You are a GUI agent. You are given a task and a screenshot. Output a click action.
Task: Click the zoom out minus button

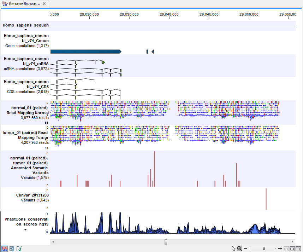click(x=245, y=248)
